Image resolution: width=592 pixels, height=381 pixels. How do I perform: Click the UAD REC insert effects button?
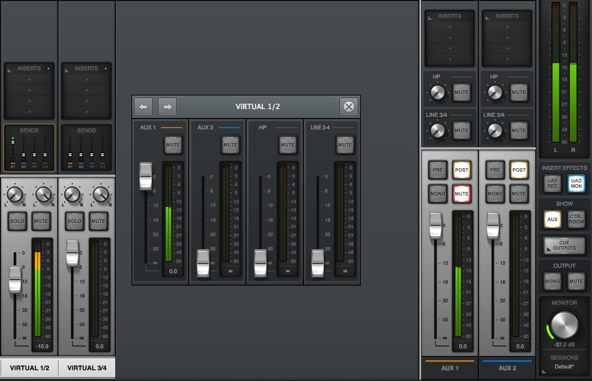click(x=552, y=184)
